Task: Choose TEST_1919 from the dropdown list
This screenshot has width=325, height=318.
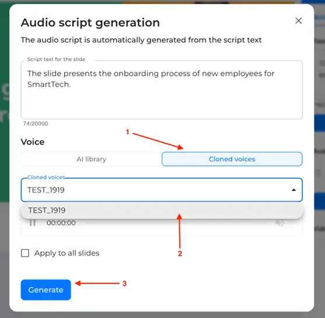Action: 162,210
